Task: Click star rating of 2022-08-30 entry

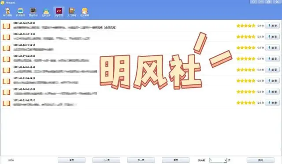Action: pyautogui.click(x=246, y=26)
